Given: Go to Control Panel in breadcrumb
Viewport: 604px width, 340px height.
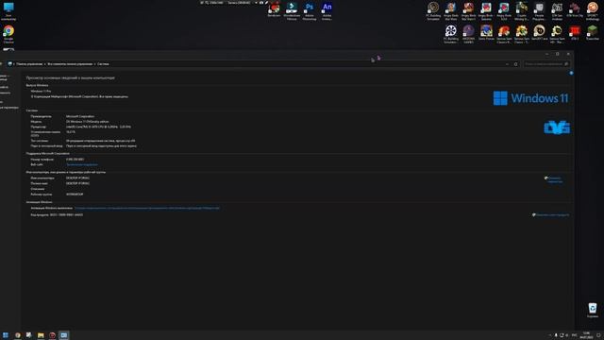Looking at the screenshot, I should click(29, 64).
